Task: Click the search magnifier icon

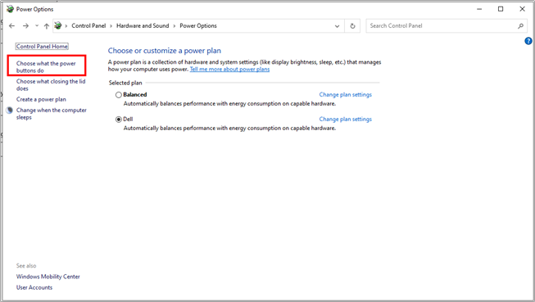Action: tap(520, 26)
